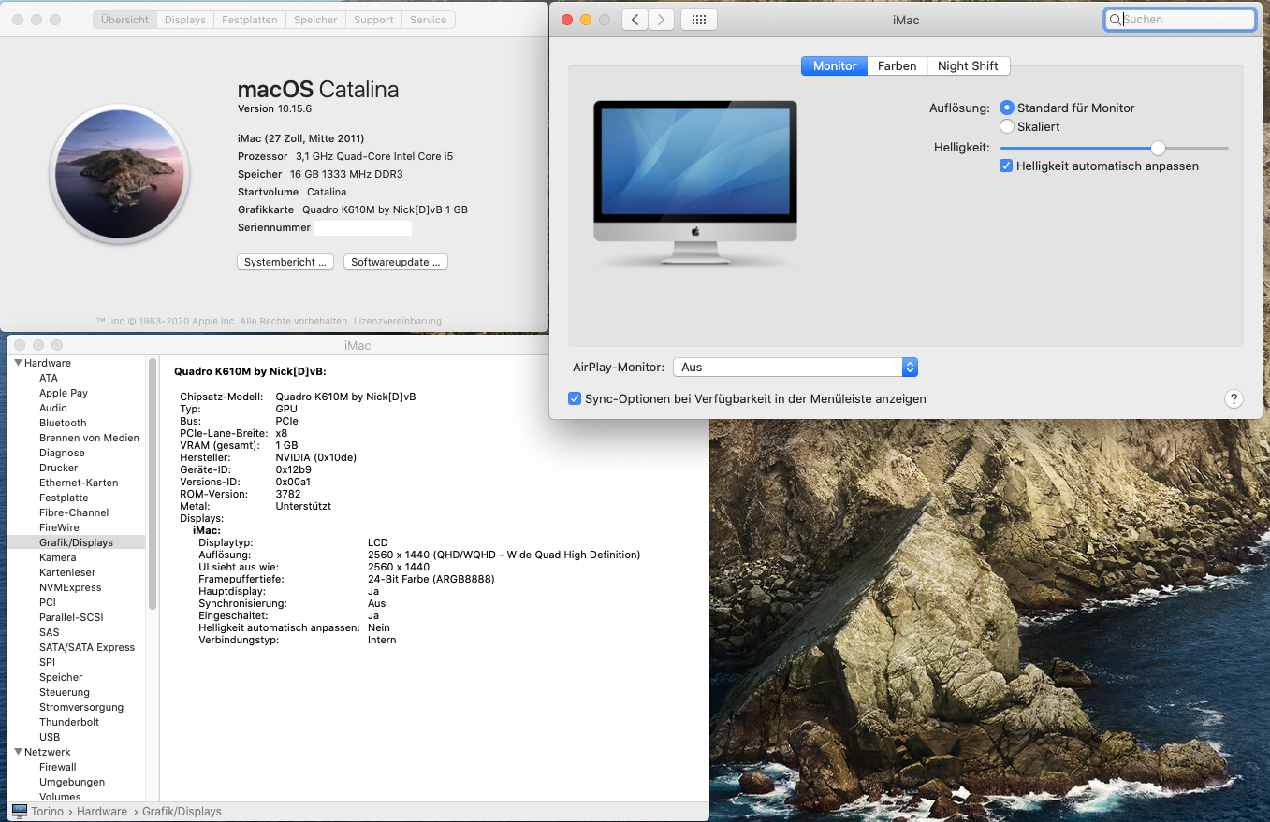The height and width of the screenshot is (822, 1270).
Task: Select Kartenleser in the sidebar
Action: tap(67, 572)
